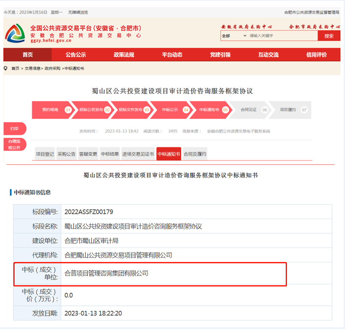Switch to the 进场交易见证书 tab

tap(138, 154)
